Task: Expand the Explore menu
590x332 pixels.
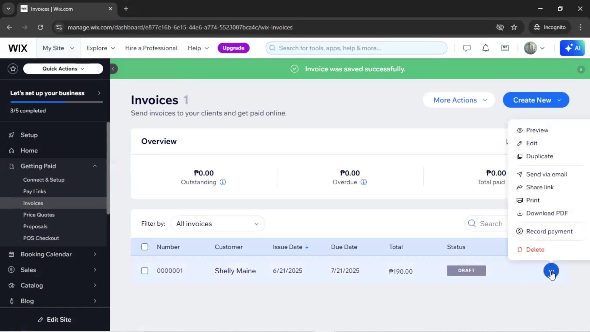Action: click(x=100, y=48)
